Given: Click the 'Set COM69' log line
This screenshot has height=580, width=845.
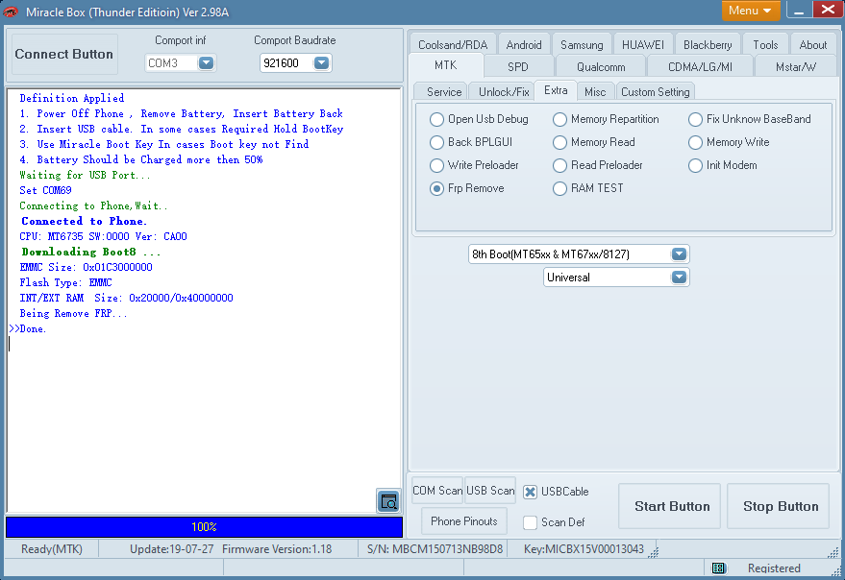Looking at the screenshot, I should (x=45, y=191).
